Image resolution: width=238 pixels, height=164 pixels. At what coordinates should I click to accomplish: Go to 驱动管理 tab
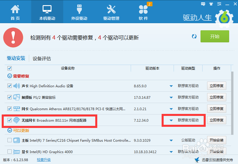click(x=111, y=12)
